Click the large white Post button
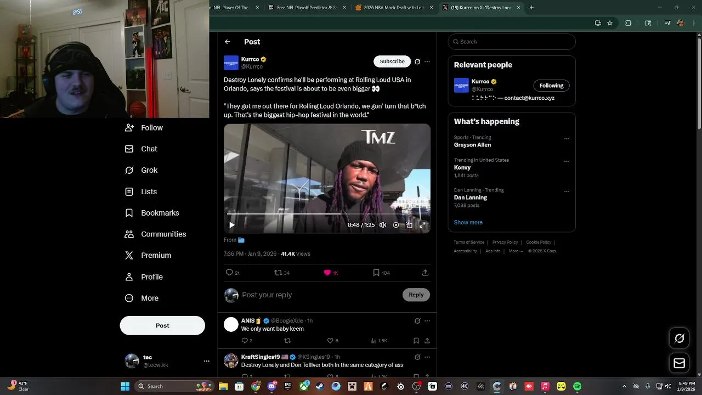Image resolution: width=702 pixels, height=395 pixels. pos(162,325)
